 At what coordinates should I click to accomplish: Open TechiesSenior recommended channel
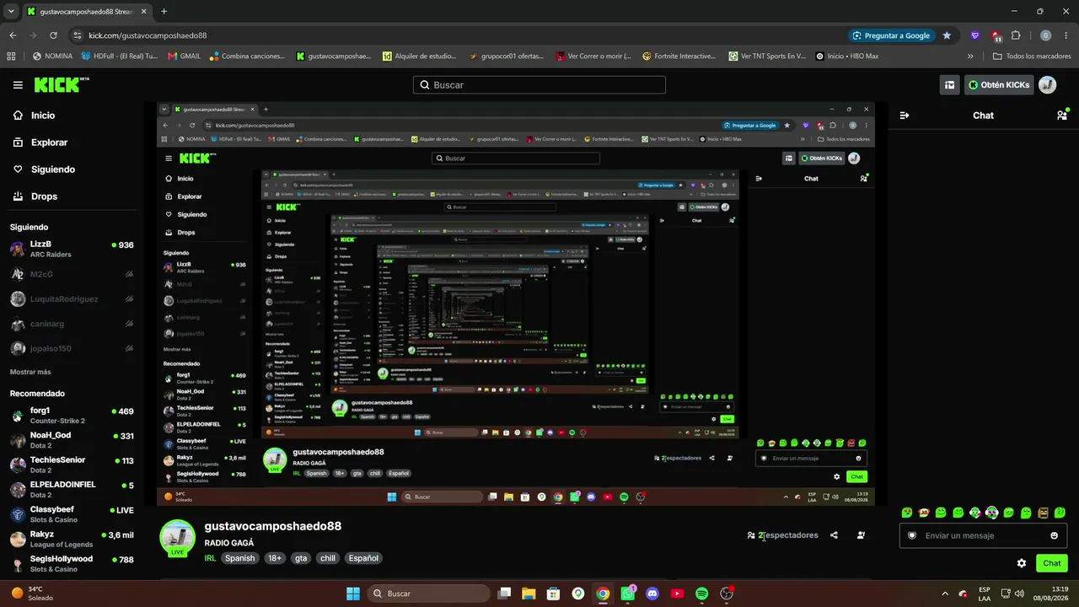(x=72, y=465)
